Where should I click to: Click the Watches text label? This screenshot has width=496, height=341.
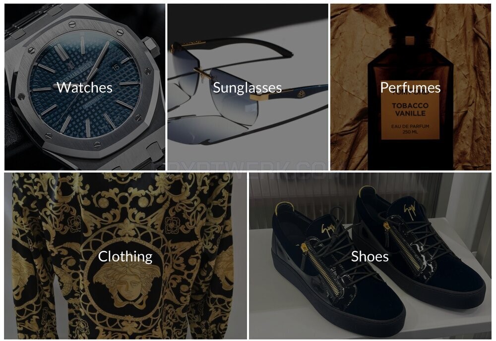[84, 88]
